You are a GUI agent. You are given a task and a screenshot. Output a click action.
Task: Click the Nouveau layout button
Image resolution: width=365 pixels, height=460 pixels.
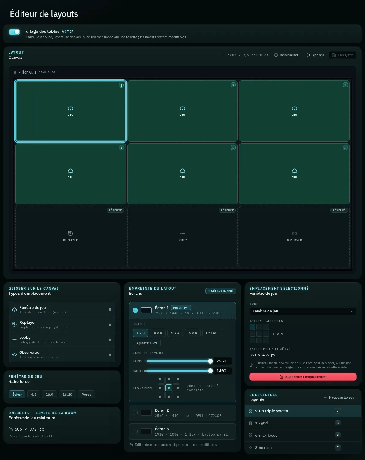(x=339, y=398)
